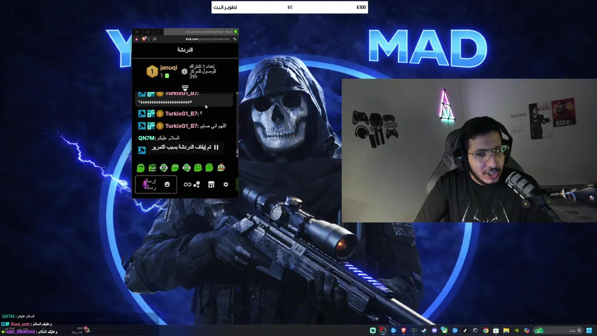The image size is (597, 336).
Task: Open NVIDIA app from the taskbar
Action: click(516, 330)
